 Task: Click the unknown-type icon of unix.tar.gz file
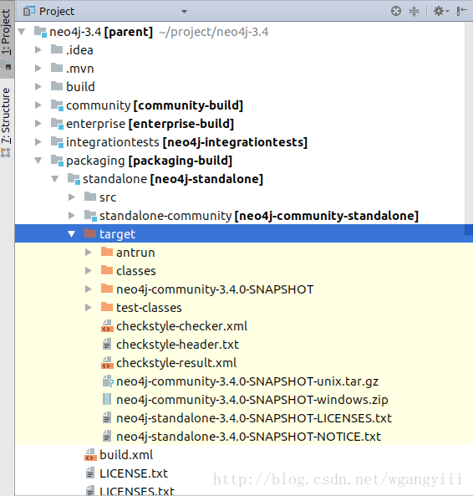108,381
